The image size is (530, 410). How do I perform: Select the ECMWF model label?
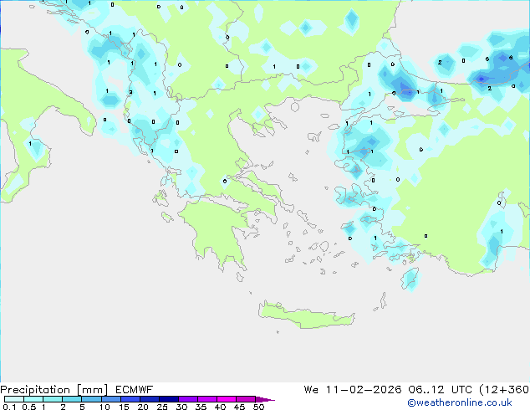[135, 390]
